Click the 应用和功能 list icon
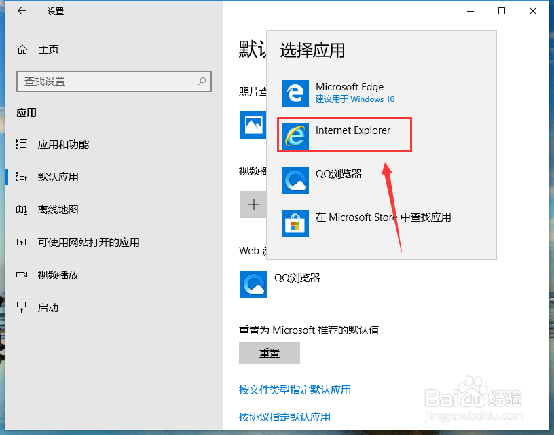 (21, 144)
